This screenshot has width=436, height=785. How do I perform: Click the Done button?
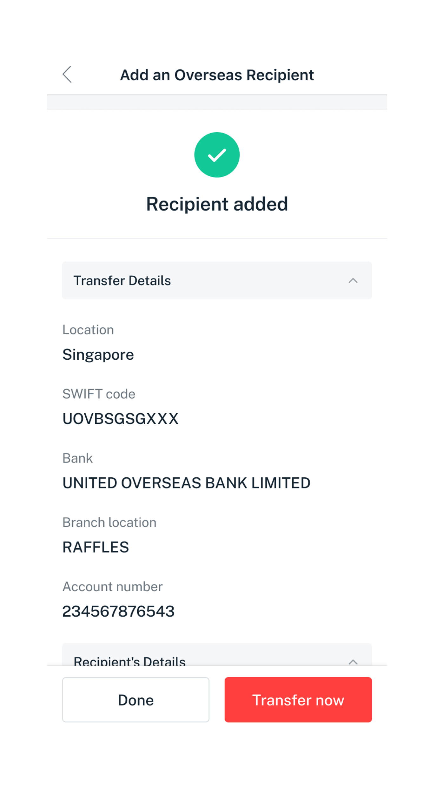(x=136, y=700)
